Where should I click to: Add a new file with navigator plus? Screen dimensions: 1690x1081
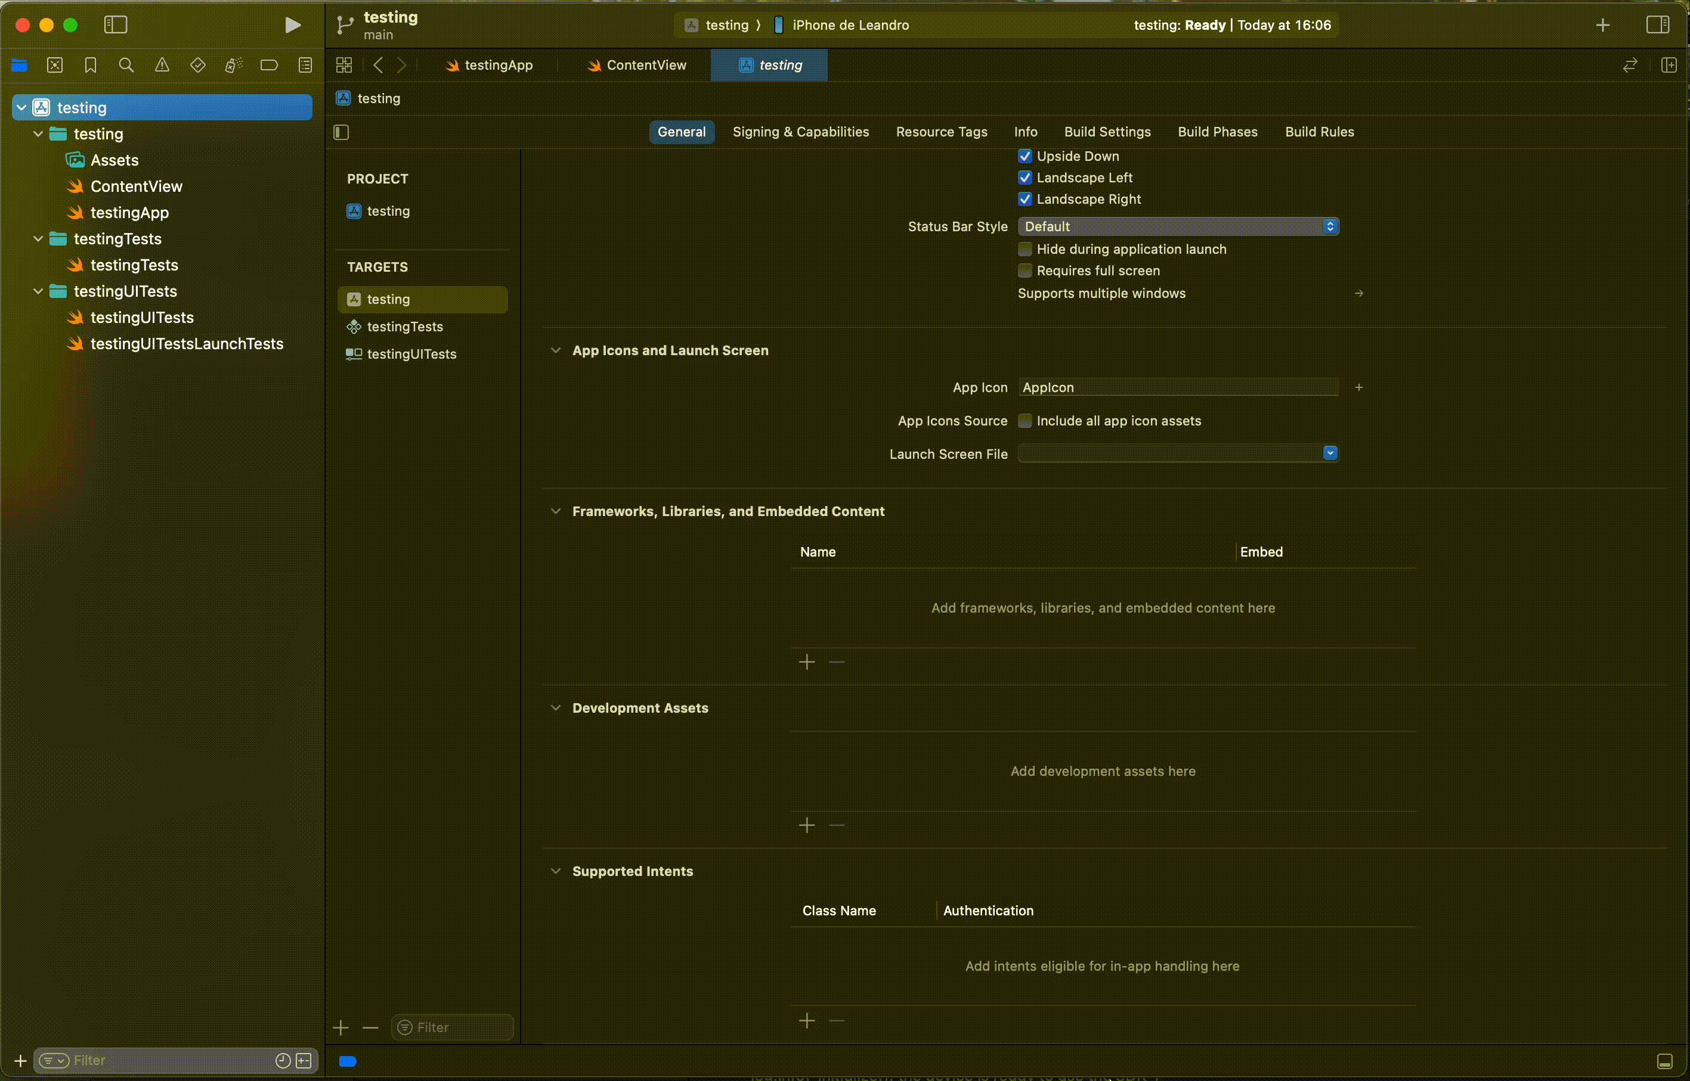click(20, 1061)
